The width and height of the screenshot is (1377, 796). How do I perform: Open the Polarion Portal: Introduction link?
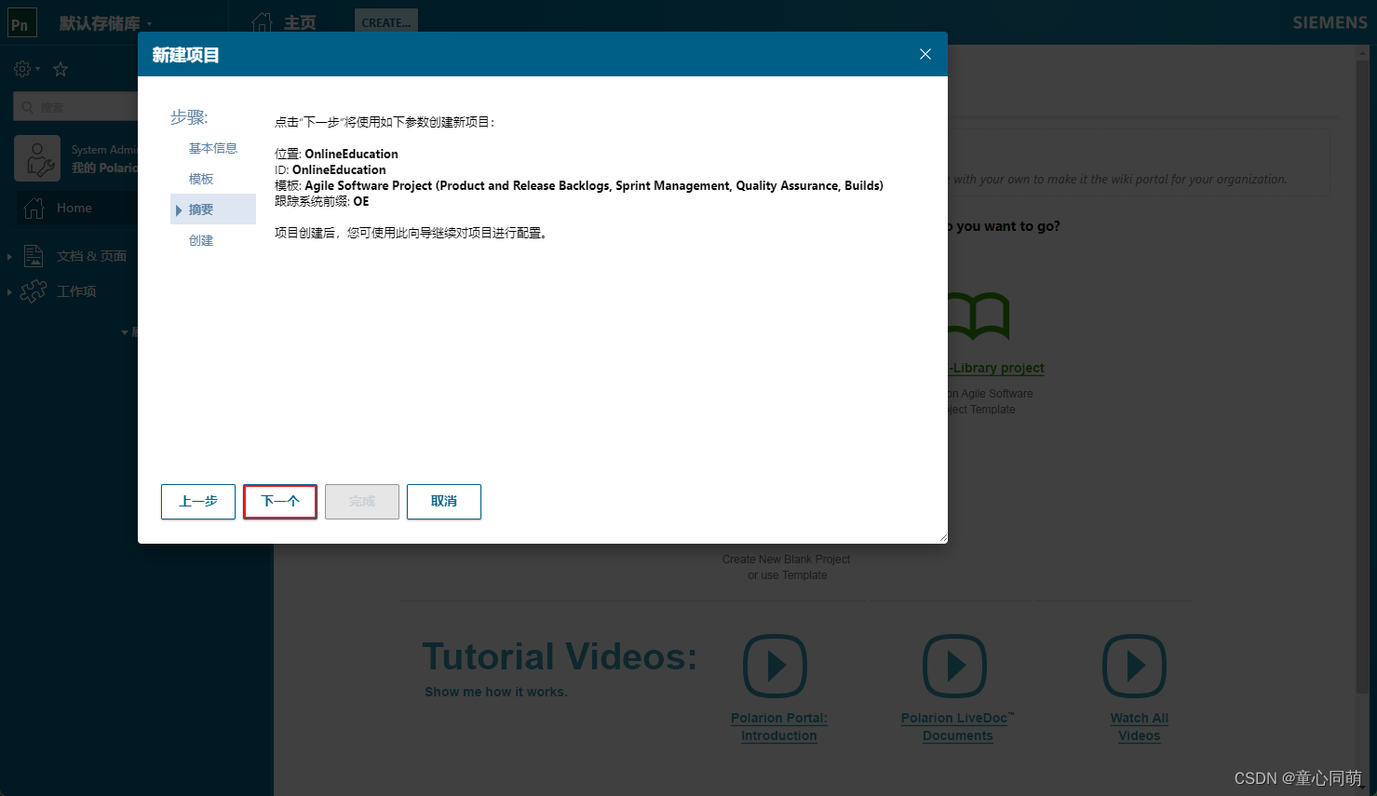(779, 727)
